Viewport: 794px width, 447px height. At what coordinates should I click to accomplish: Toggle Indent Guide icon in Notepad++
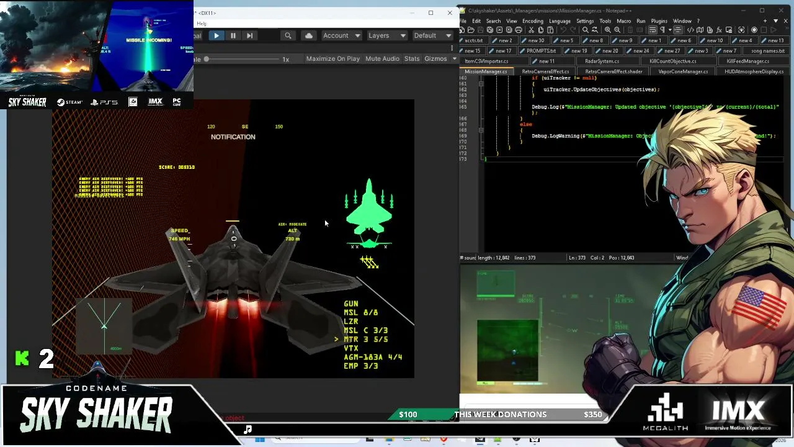677,30
